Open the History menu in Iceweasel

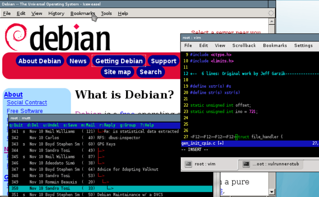click(56, 13)
